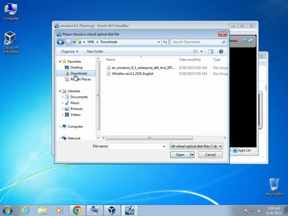
Task: Open the Windows Start button
Action: click(x=8, y=210)
